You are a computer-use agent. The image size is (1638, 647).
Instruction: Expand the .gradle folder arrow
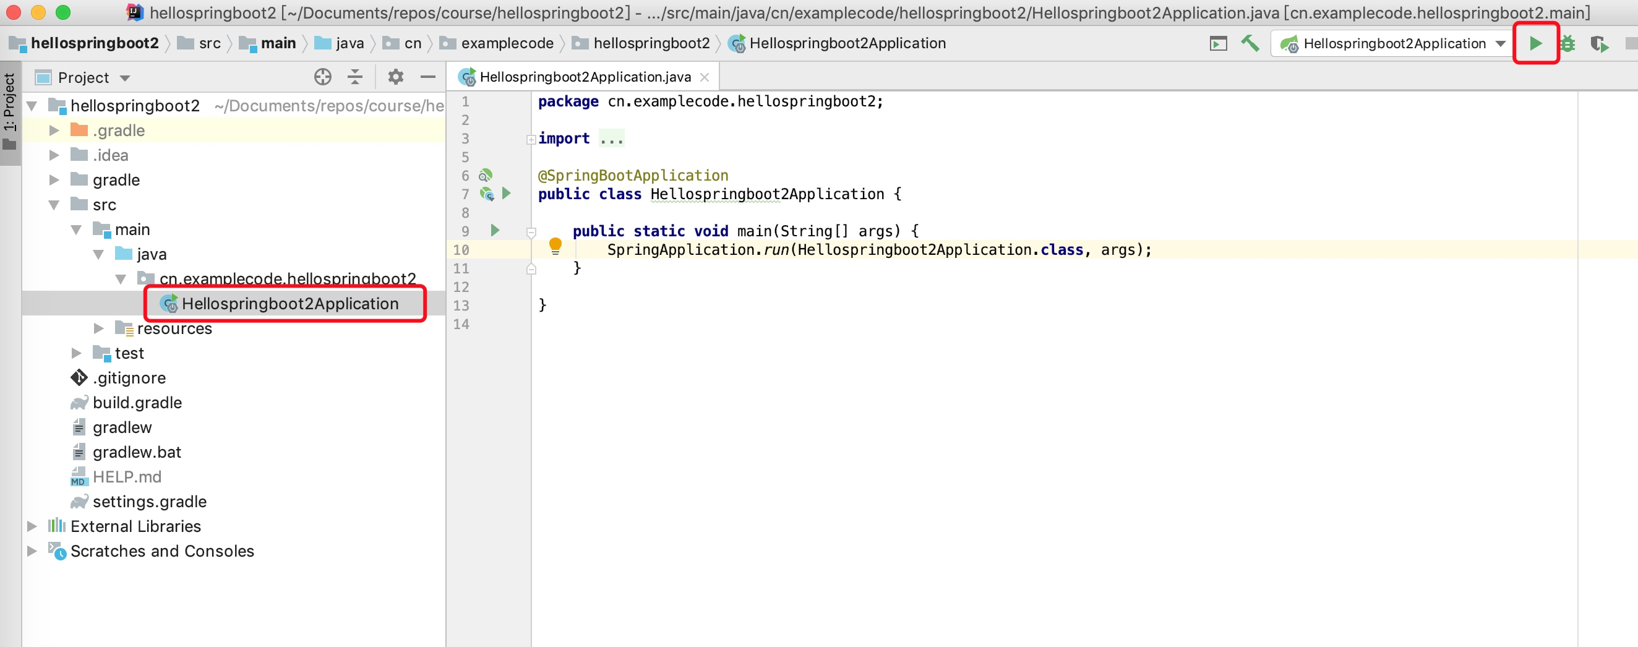click(54, 131)
